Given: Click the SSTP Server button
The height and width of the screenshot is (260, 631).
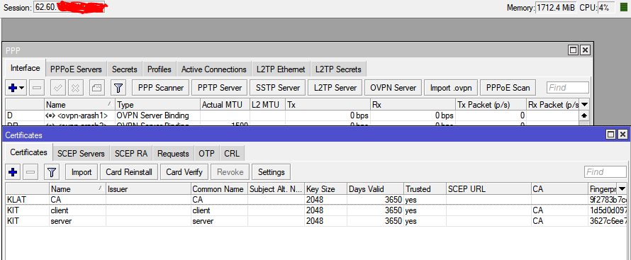Looking at the screenshot, I should pos(277,88).
